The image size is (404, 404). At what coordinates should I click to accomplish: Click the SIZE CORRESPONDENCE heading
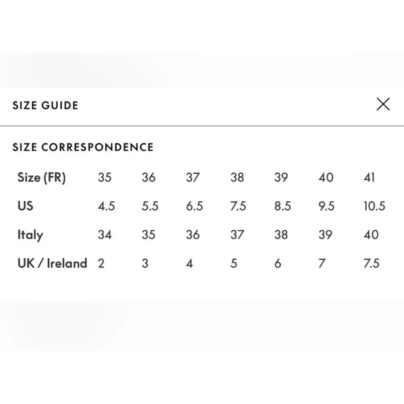[83, 147]
